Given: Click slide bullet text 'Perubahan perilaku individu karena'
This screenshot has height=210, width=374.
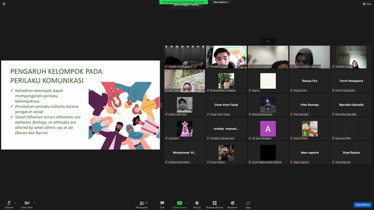Looking at the screenshot, I should tap(47, 106).
